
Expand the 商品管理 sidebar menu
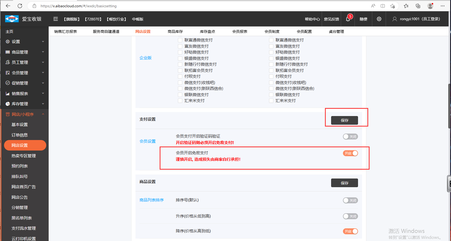(24, 52)
